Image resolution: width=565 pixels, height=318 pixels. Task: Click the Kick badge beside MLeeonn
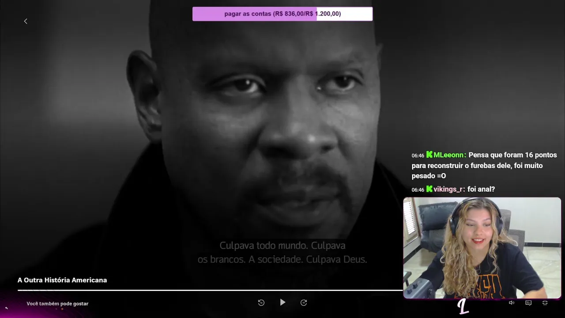pyautogui.click(x=429, y=155)
